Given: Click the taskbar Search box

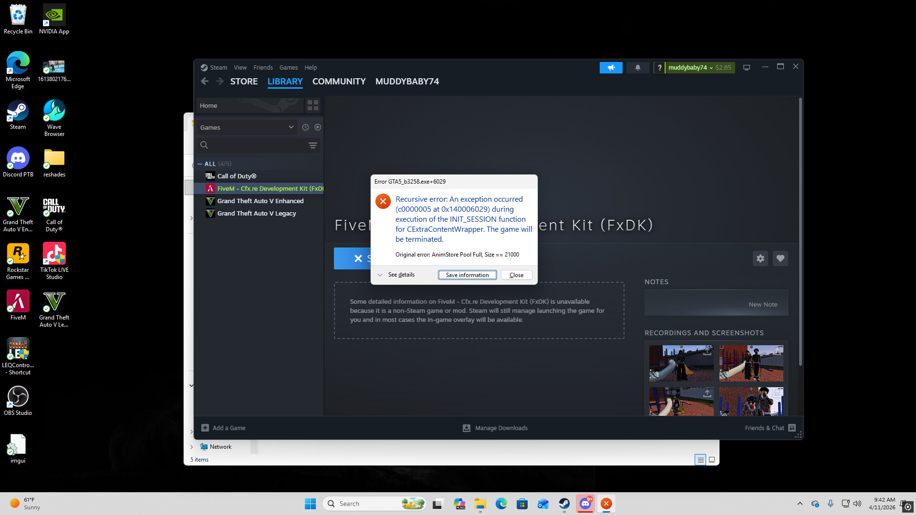Looking at the screenshot, I should tap(375, 504).
